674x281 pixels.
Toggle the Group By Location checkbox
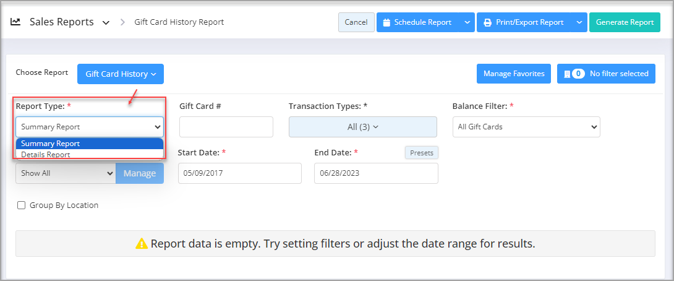[x=21, y=205]
